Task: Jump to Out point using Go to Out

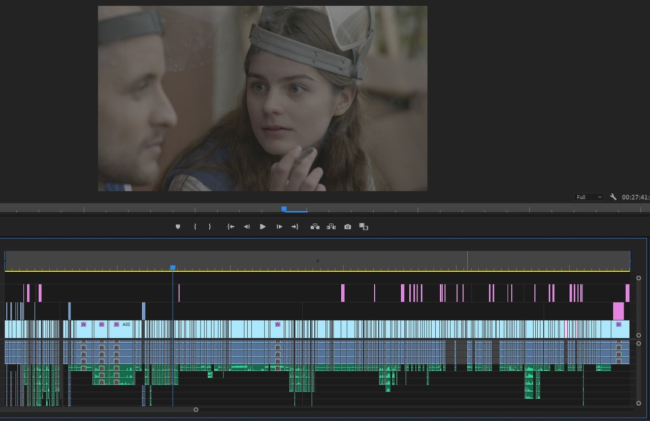Action: (x=295, y=226)
